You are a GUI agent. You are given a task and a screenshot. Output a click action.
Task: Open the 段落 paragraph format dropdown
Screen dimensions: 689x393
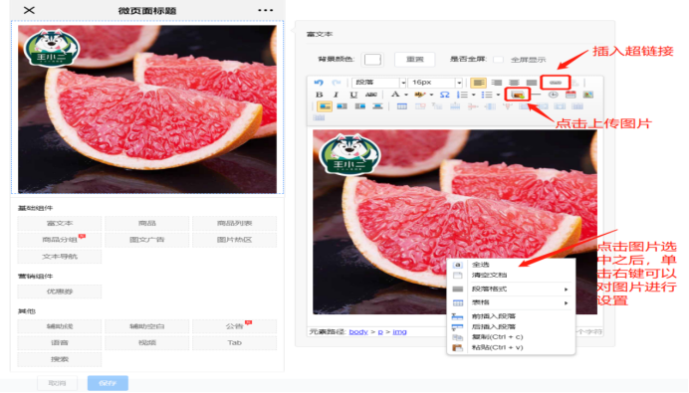[x=378, y=83]
